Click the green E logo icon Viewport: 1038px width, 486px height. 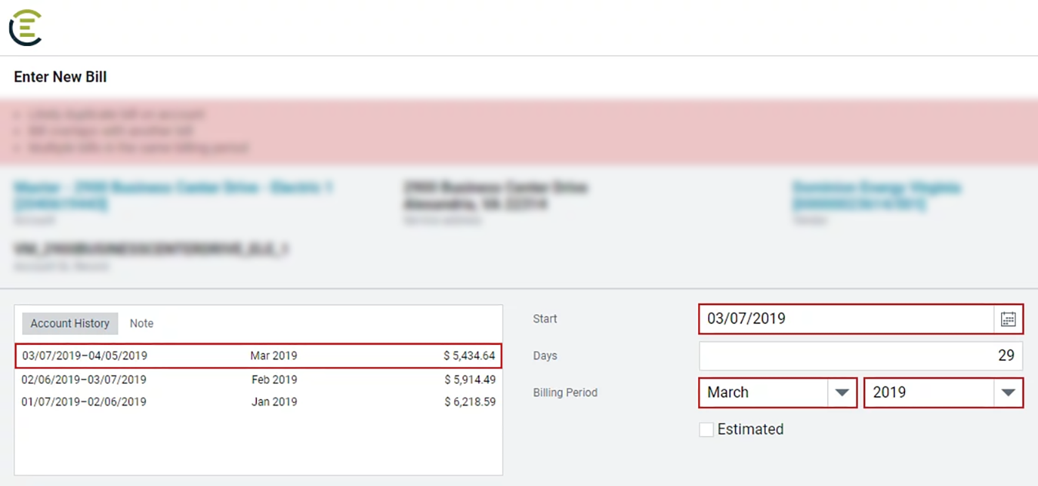pos(25,28)
